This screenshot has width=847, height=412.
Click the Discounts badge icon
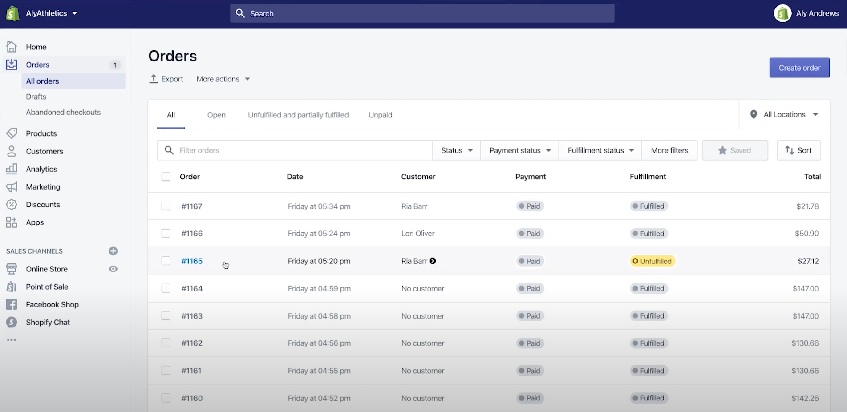point(12,204)
